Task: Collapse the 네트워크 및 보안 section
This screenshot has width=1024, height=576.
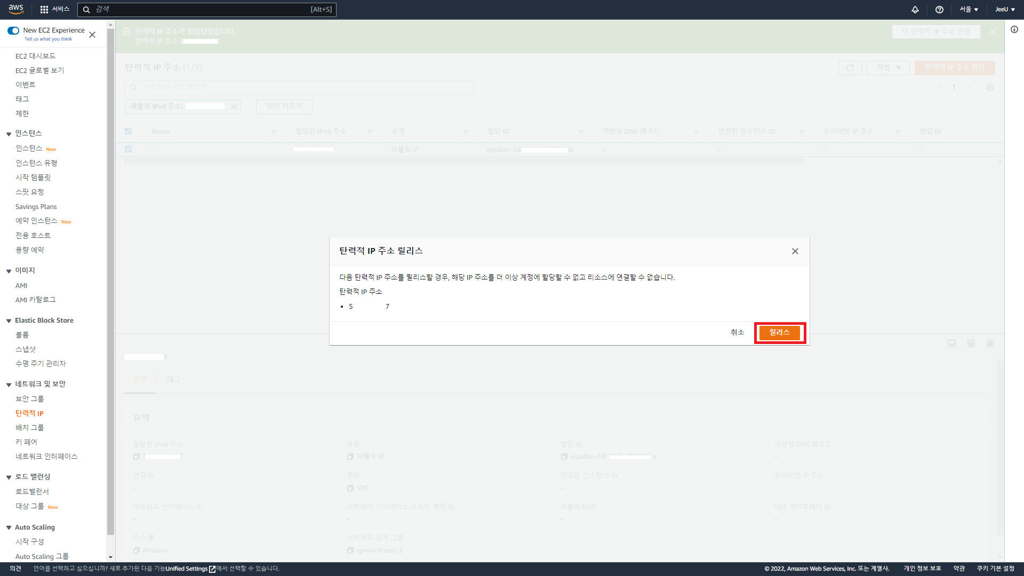Action: click(9, 385)
